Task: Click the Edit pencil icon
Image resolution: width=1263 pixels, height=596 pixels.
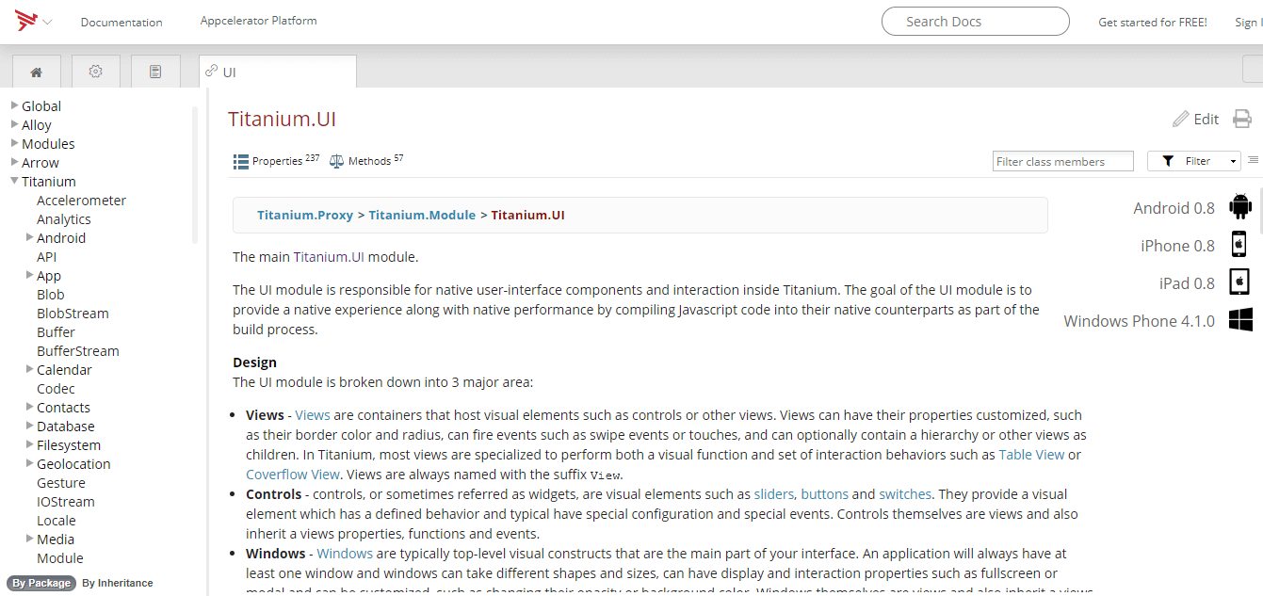Action: 1181,119
